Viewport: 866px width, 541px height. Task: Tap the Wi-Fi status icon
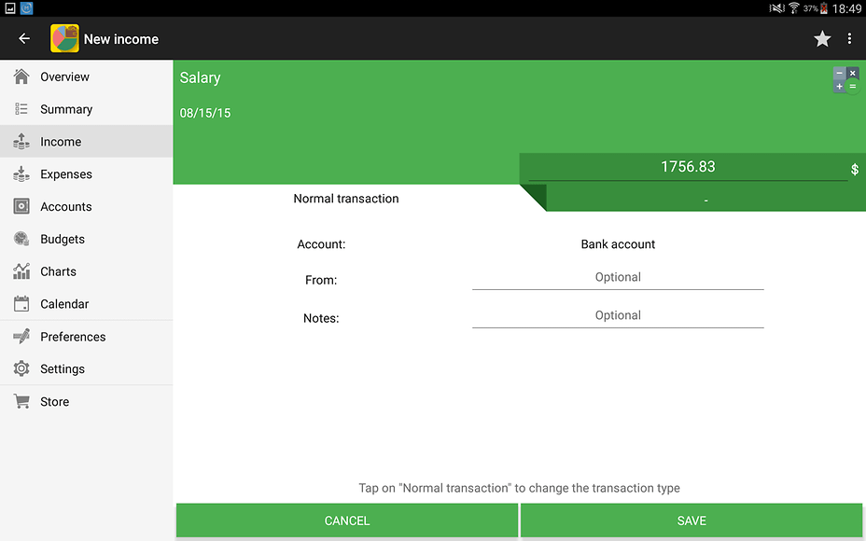[793, 7]
